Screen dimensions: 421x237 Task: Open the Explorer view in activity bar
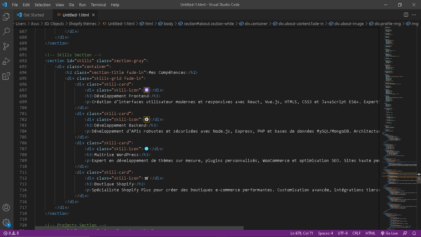tap(7, 17)
